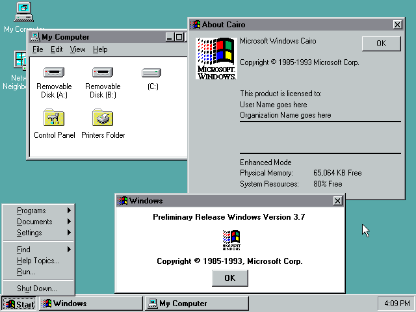The height and width of the screenshot is (312, 416).
Task: Open the File menu in My Computer
Action: point(38,49)
